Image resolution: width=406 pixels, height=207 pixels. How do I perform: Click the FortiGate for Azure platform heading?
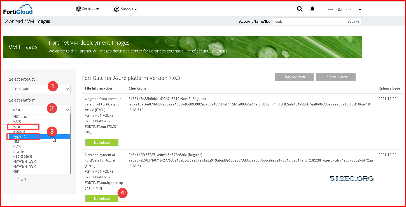coord(131,78)
